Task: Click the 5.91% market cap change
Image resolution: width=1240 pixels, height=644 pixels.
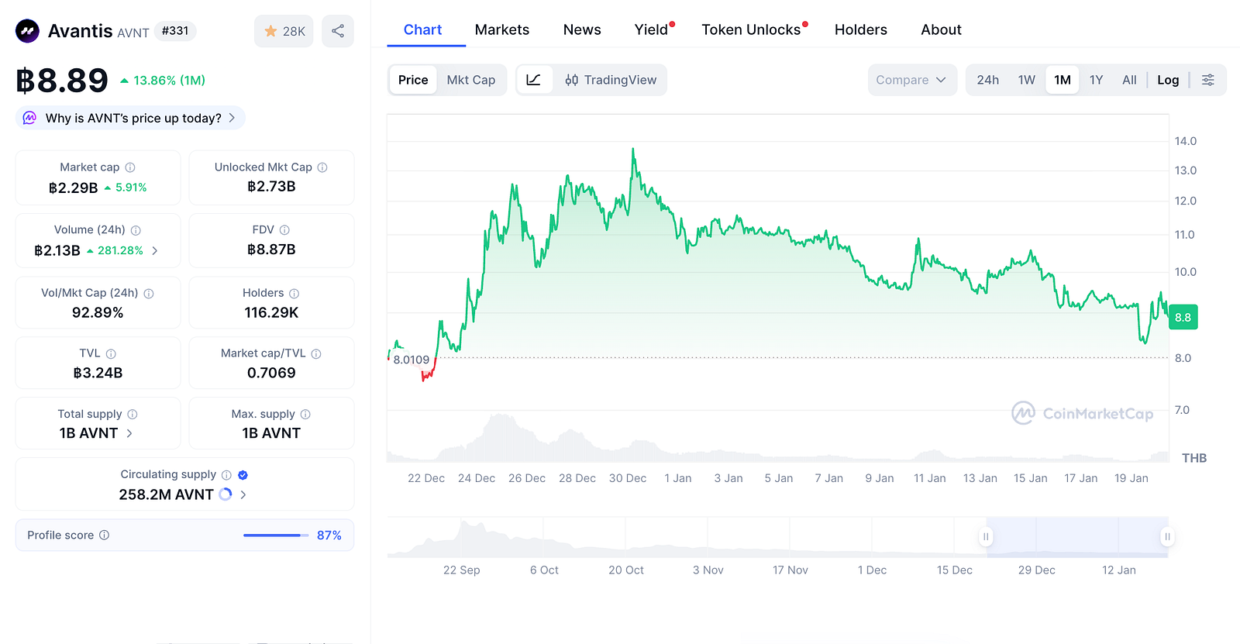Action: tap(126, 188)
